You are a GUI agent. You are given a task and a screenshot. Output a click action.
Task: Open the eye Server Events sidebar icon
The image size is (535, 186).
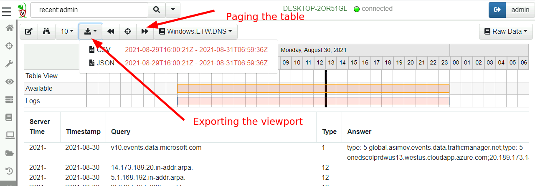[x=8, y=82]
